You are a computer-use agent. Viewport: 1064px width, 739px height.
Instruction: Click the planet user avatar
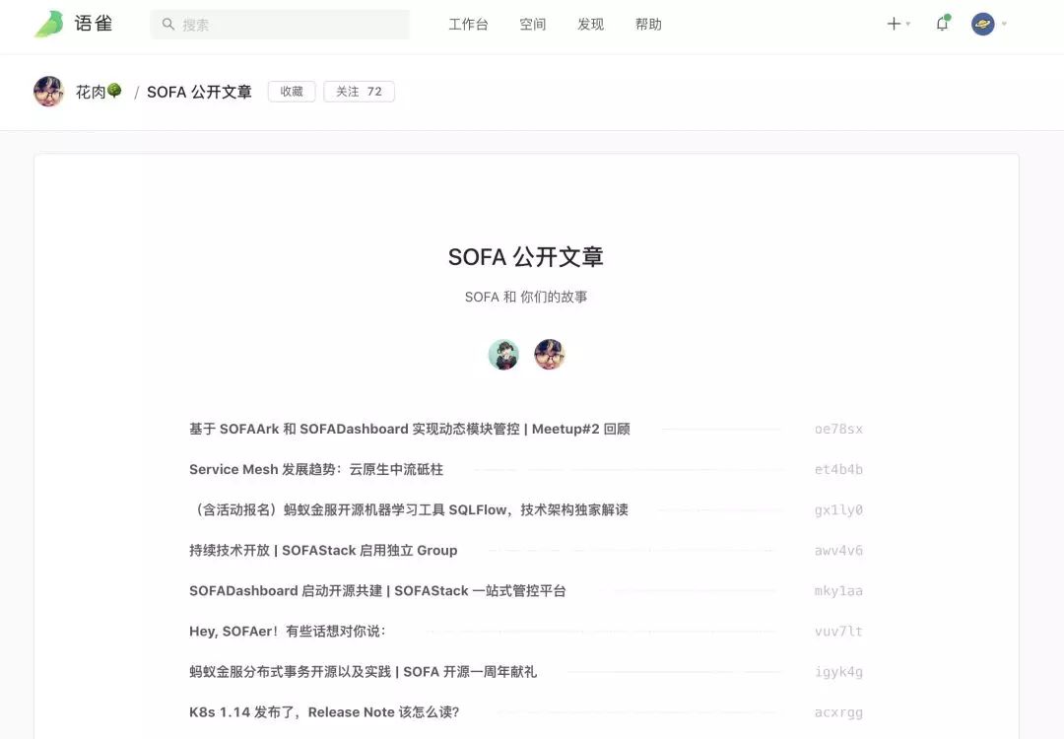pos(982,24)
